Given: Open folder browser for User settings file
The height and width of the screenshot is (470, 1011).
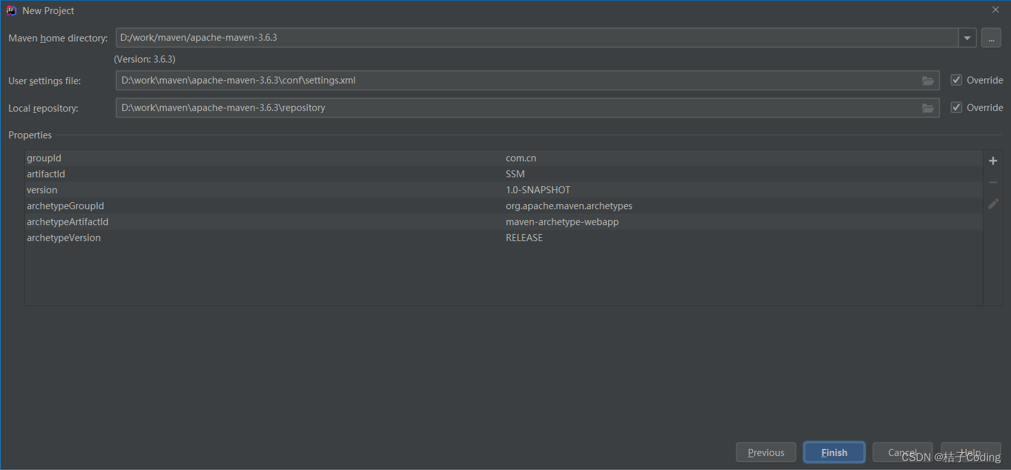Looking at the screenshot, I should (x=928, y=80).
